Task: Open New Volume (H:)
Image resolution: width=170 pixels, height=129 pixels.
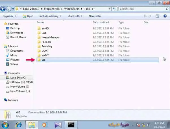Action: 20,91
